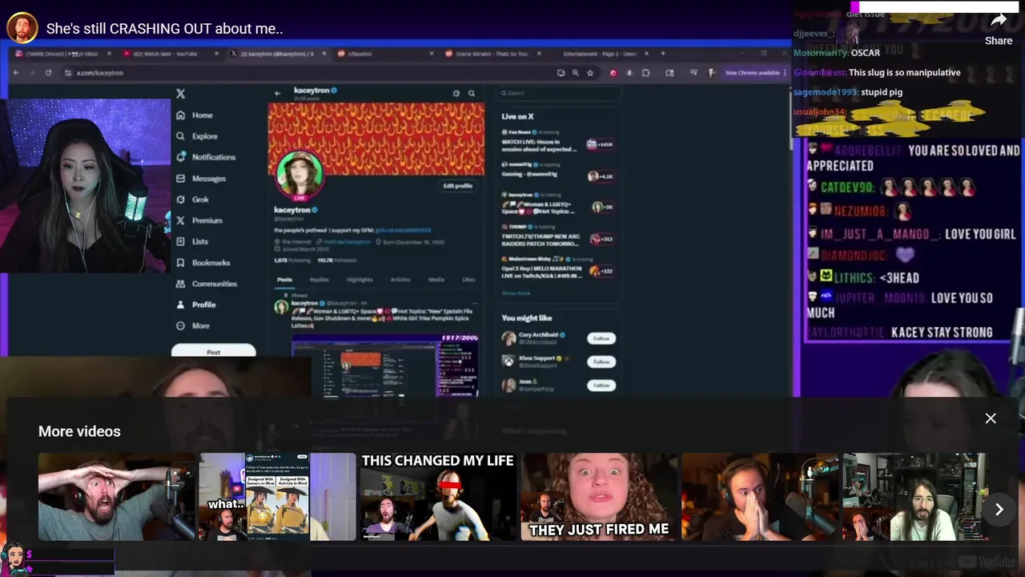The height and width of the screenshot is (577, 1025).
Task: Expand the More menu in the X sidebar
Action: 193,326
